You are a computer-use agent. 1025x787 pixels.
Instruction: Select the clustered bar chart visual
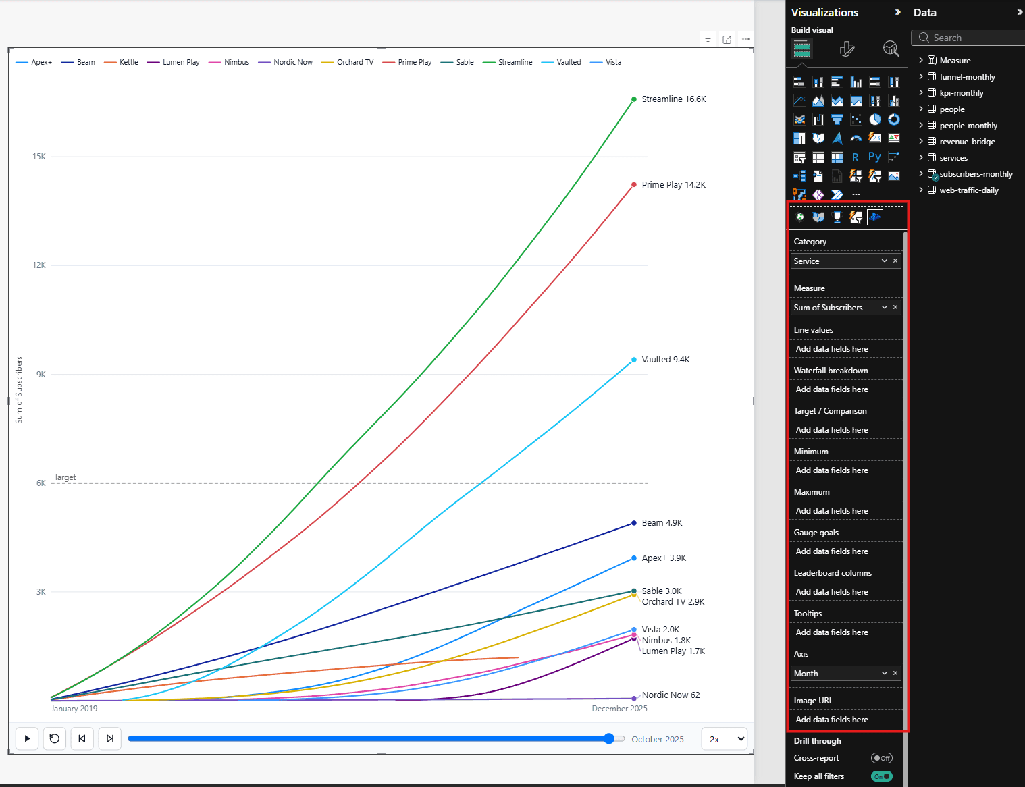pyautogui.click(x=837, y=82)
